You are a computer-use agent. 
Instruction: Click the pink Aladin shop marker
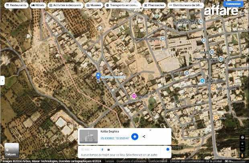[134, 96]
